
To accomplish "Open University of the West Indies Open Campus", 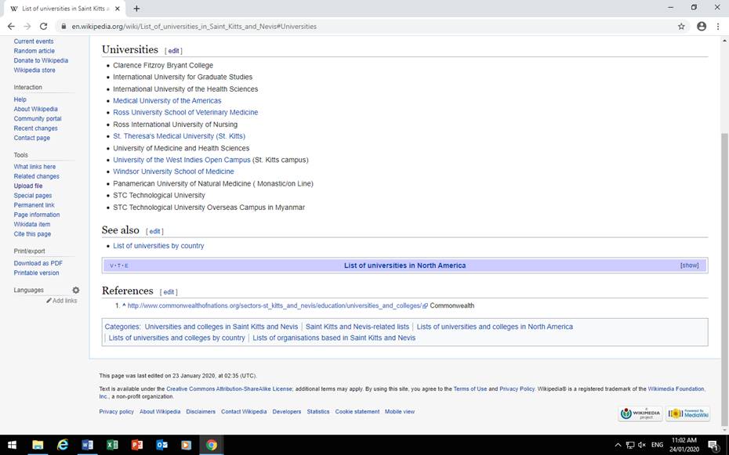I will (182, 160).
